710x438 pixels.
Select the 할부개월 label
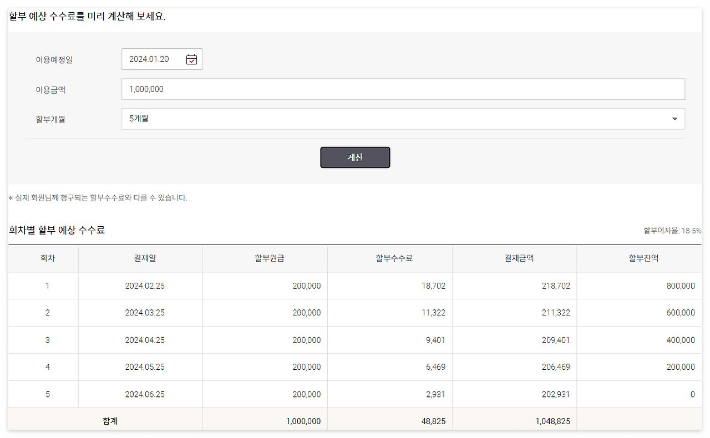pos(50,119)
